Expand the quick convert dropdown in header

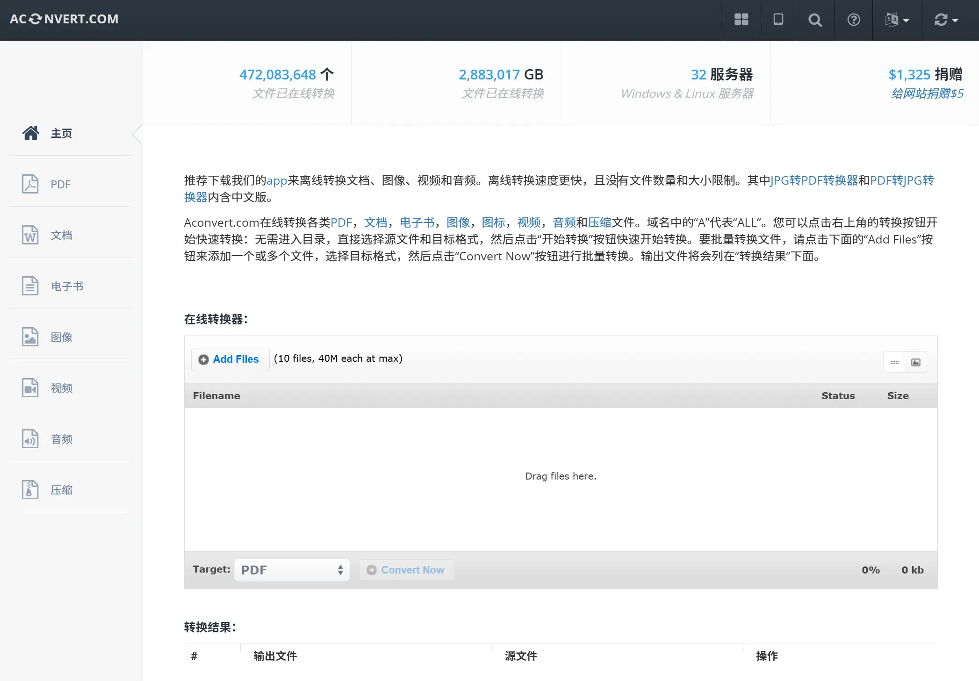pyautogui.click(x=946, y=20)
